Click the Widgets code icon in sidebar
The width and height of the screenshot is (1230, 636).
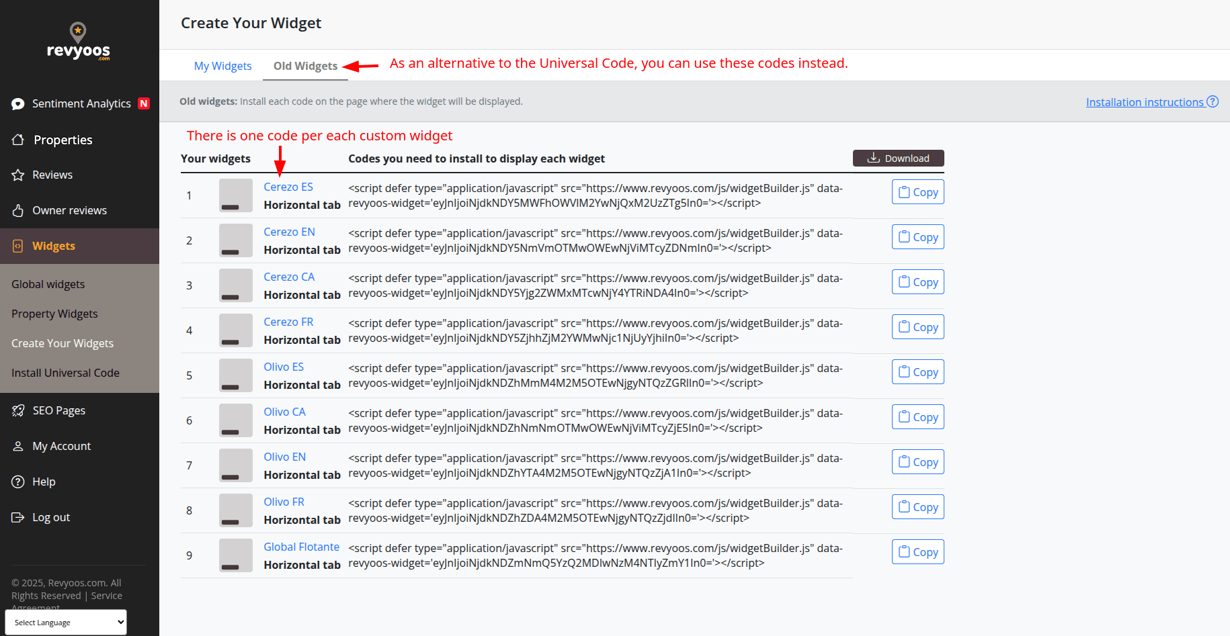pos(18,246)
